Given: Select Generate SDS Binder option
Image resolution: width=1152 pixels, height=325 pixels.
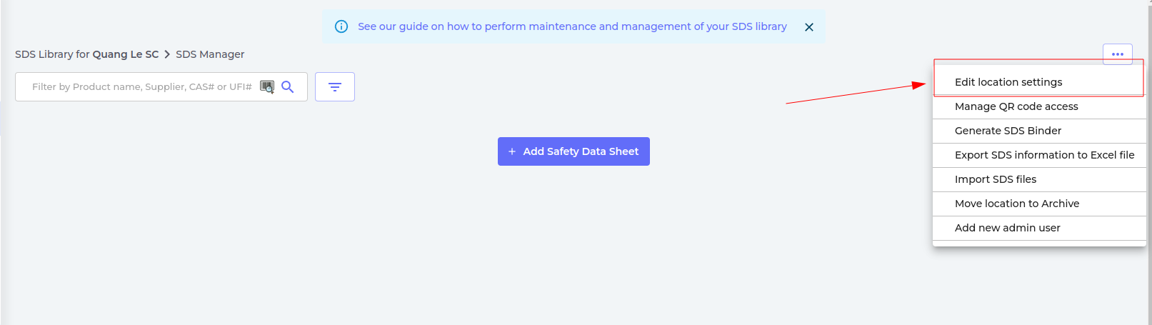Looking at the screenshot, I should [x=1007, y=131].
